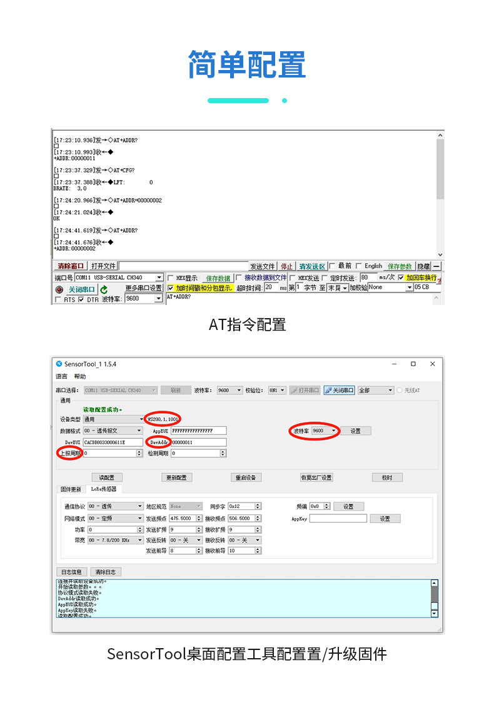Uncheck 加回车换行 checkbox
The width and height of the screenshot is (494, 705).
coord(401,278)
